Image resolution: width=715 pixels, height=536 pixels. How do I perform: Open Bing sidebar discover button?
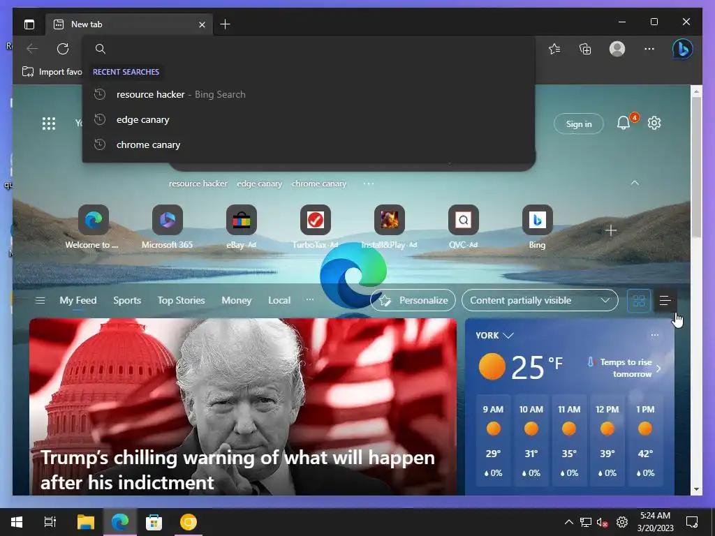click(x=683, y=49)
